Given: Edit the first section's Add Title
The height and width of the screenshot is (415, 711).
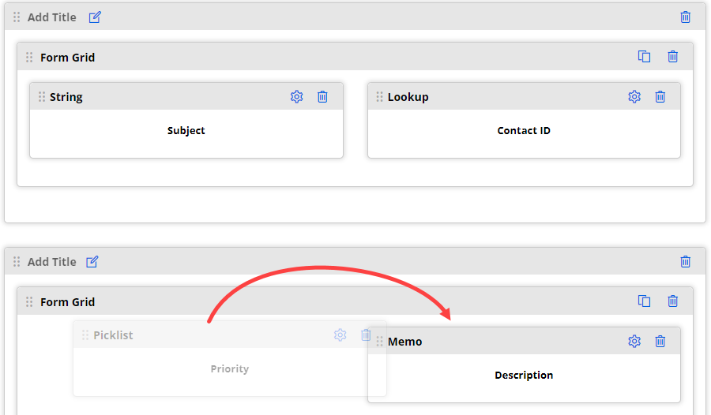Looking at the screenshot, I should (95, 17).
